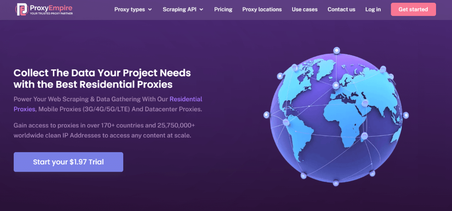Click the main headline about Residential Proxies
452x211 pixels.
pos(102,79)
